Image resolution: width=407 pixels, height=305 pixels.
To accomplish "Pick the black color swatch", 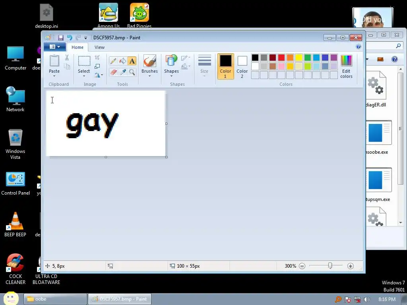I will tap(255, 58).
